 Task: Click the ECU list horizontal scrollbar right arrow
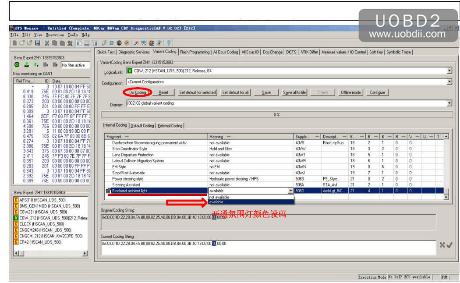pyautogui.click(x=85, y=253)
